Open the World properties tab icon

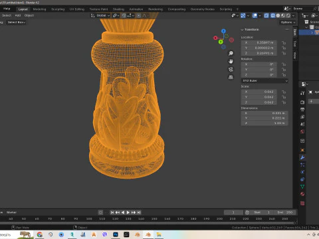[x=302, y=131]
